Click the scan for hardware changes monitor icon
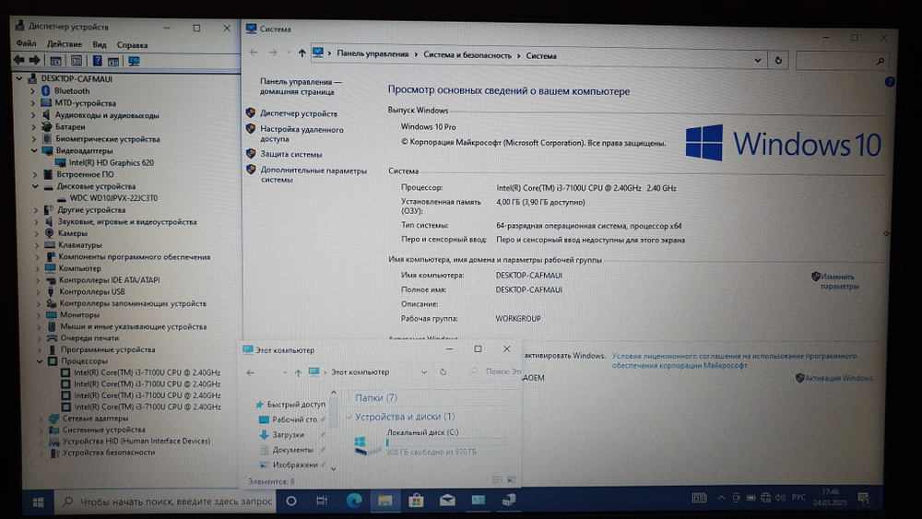922x519 pixels. click(134, 61)
